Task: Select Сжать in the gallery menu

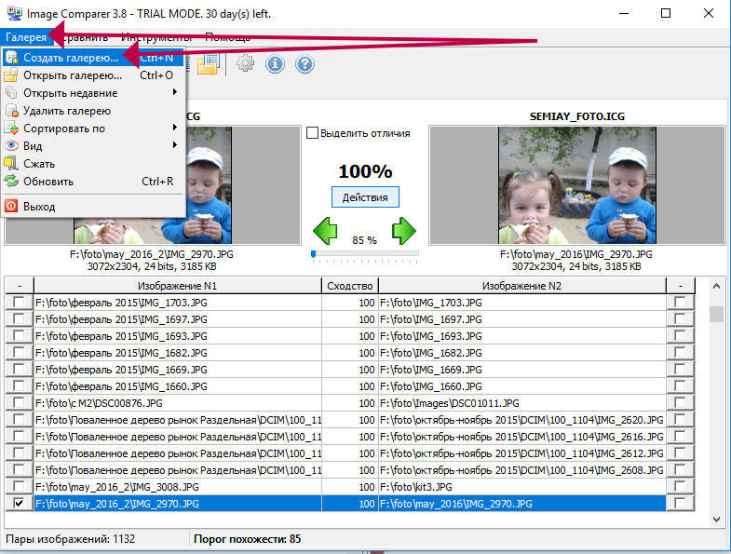Action: pos(39,164)
